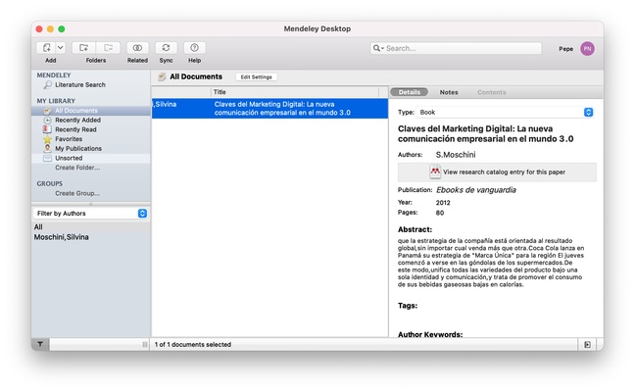Viewport: 635px width, 392px height.
Task: Click the Pages value 80
Action: pos(440,213)
